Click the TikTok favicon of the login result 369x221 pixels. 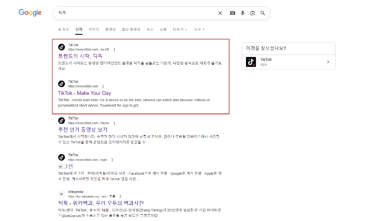61,157
